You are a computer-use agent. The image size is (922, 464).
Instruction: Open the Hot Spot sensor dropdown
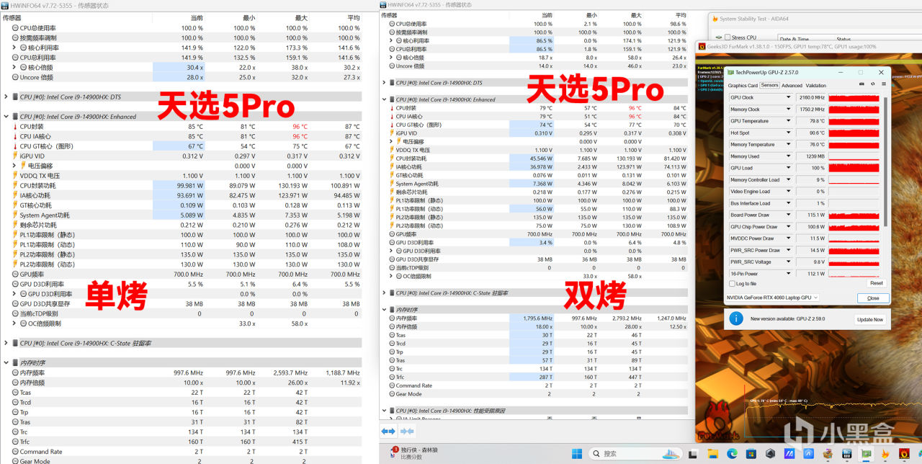click(789, 133)
